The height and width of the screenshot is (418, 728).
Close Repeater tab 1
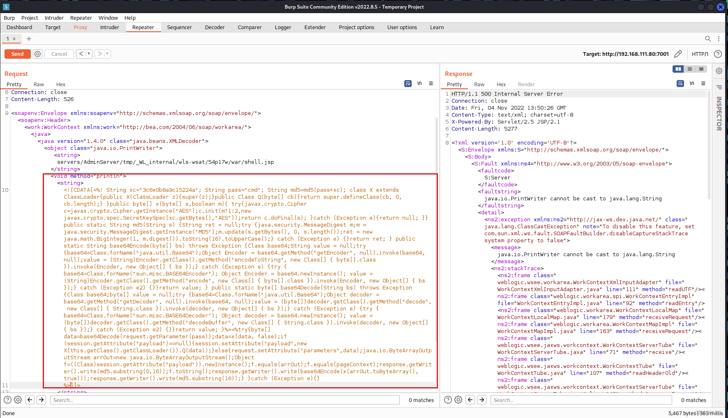coord(14,39)
